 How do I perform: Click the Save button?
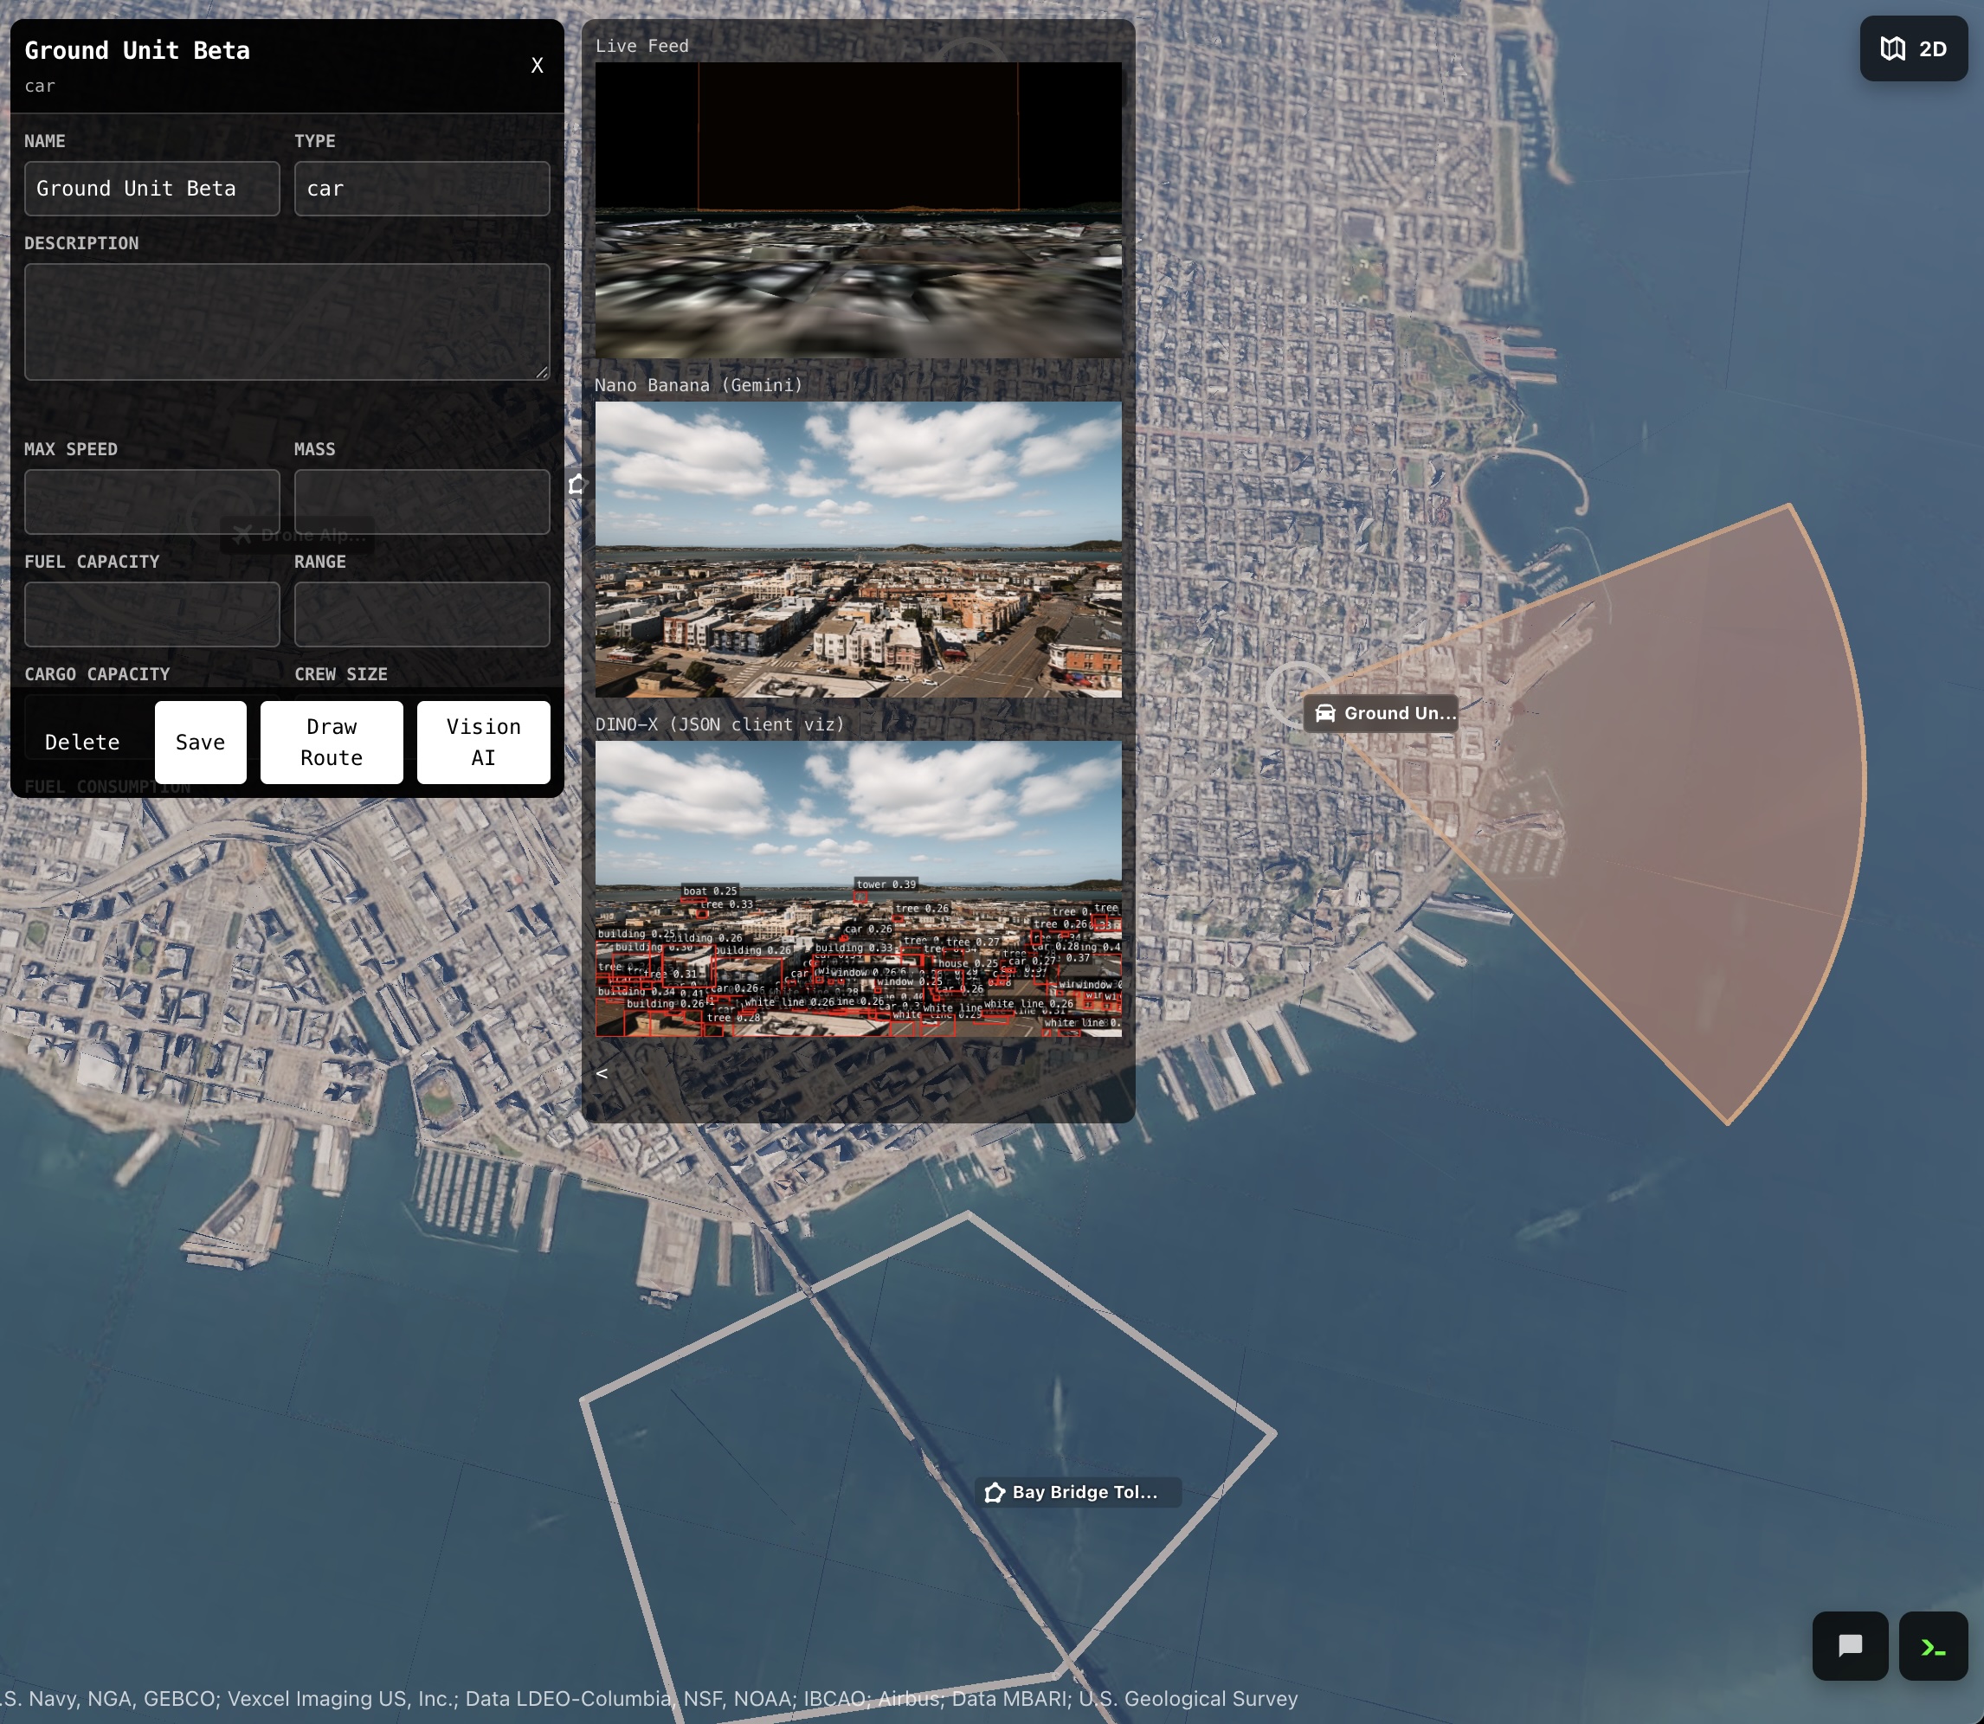pyautogui.click(x=200, y=742)
